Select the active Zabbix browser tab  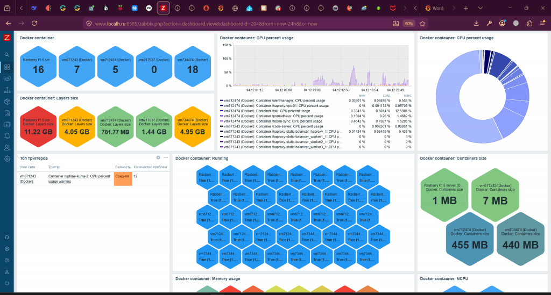163,8
